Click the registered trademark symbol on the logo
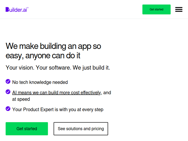The height and width of the screenshot is (141, 188). tap(28, 8)
